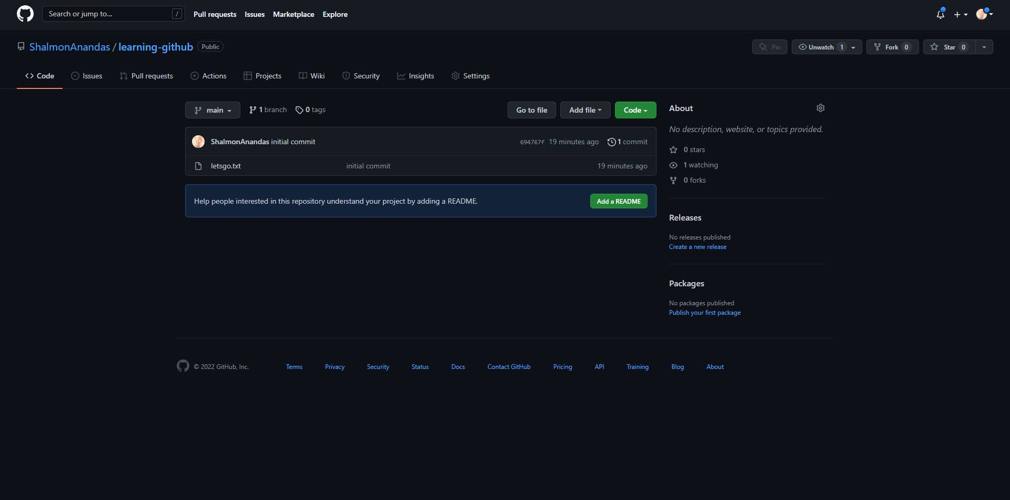Image resolution: width=1010 pixels, height=500 pixels.
Task: Open the About footer link
Action: pyautogui.click(x=715, y=367)
